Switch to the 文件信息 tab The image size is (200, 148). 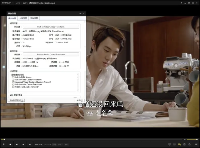pos(23,18)
